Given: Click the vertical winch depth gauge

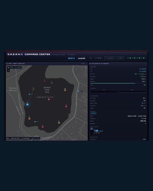Looking at the screenshot, I should [91, 131].
